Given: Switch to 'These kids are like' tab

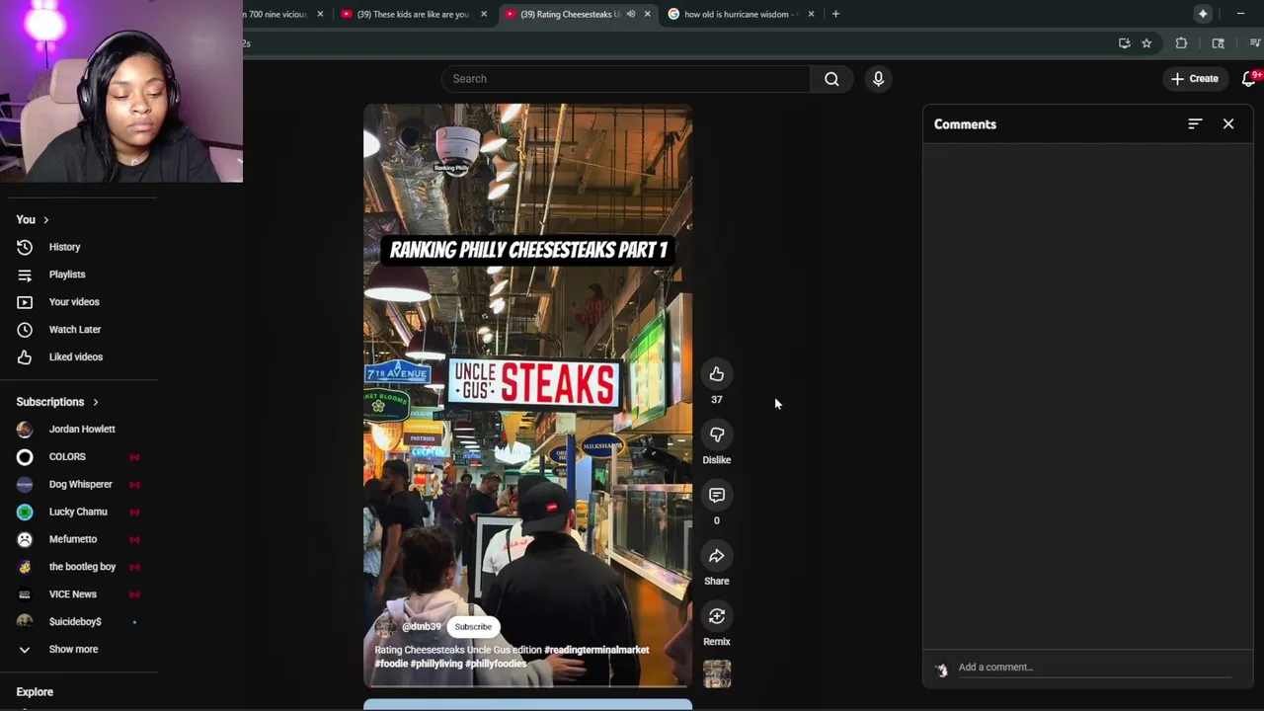Looking at the screenshot, I should [413, 14].
